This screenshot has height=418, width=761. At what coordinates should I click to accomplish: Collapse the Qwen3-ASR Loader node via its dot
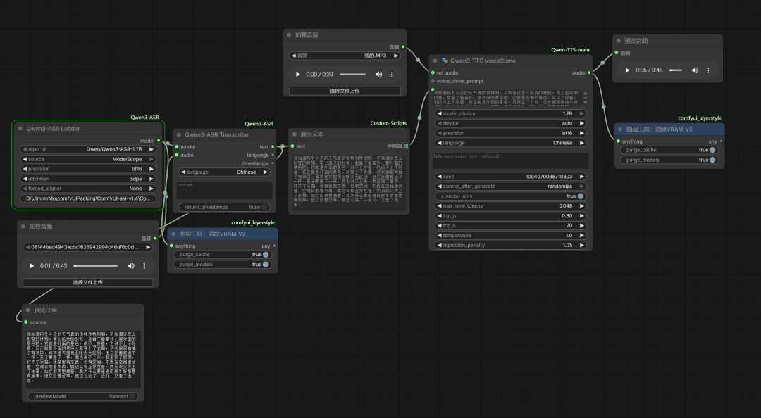tap(20, 129)
